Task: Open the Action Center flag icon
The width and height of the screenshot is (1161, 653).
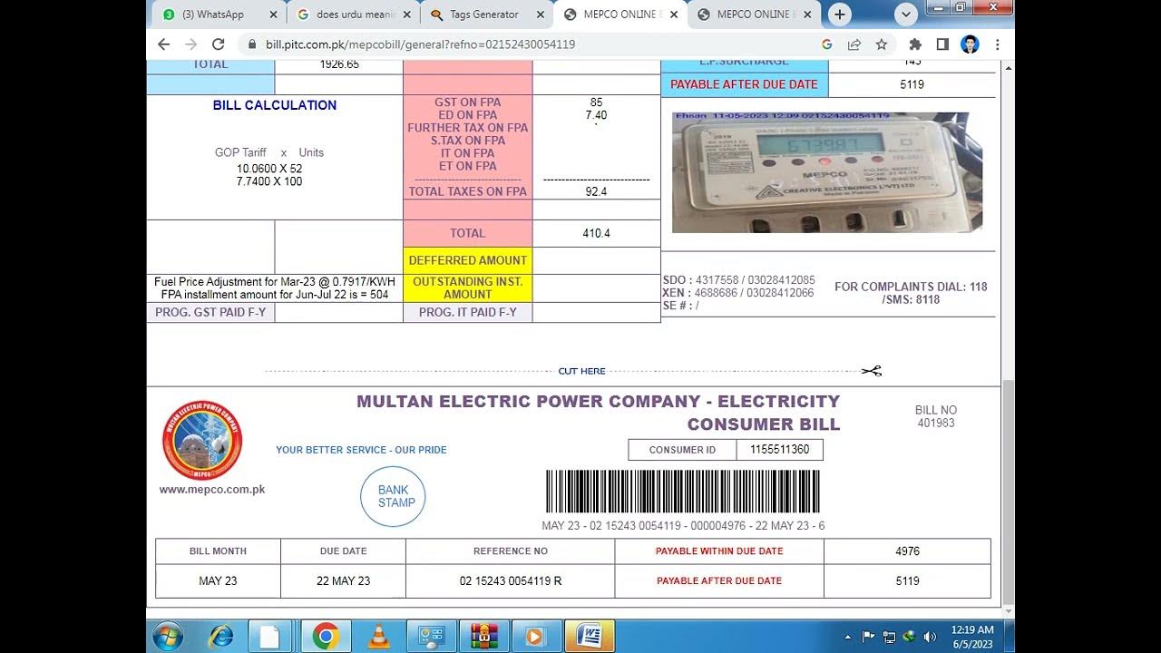Action: [x=868, y=637]
